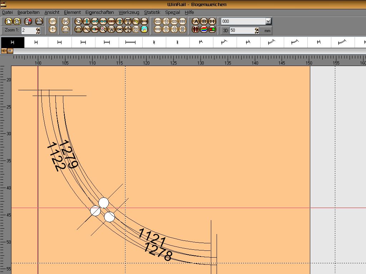The image size is (366, 274).
Task: Open the Statistik menu
Action: pos(152,12)
